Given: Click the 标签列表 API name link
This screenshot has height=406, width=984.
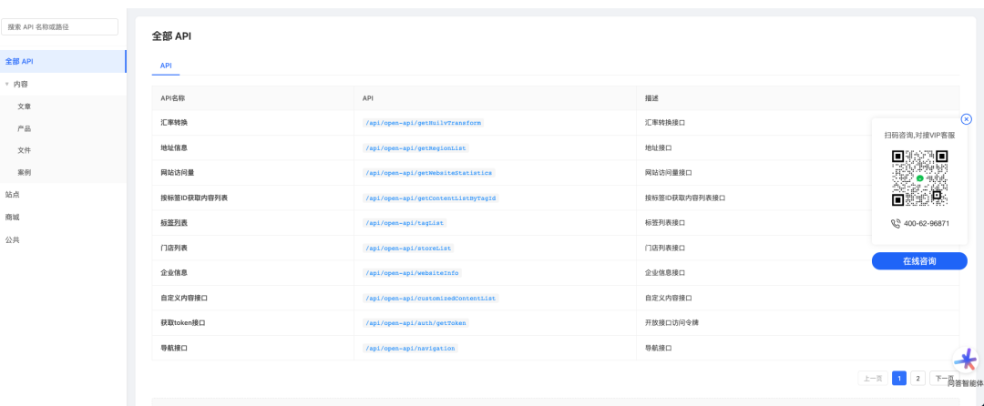Looking at the screenshot, I should [x=174, y=222].
